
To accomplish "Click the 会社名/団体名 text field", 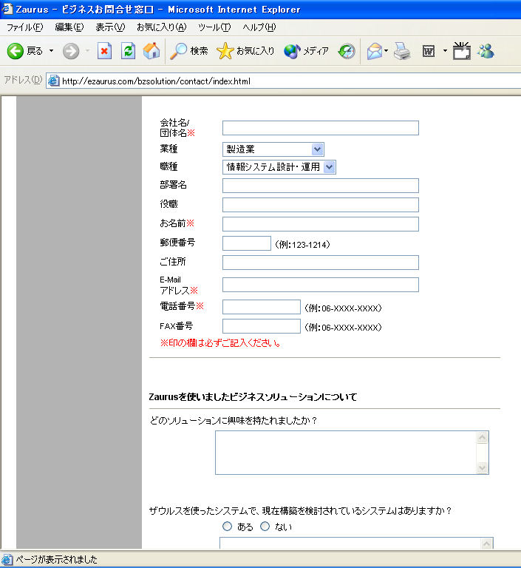I will [x=320, y=128].
